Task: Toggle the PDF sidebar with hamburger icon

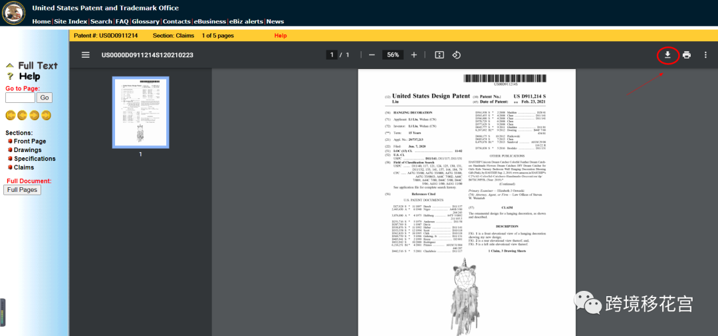Action: [x=86, y=55]
